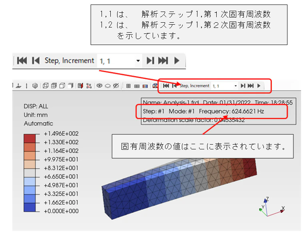Select the legend value +1.496E+002
Viewport: 305px width, 235px height.
[x=61, y=133]
